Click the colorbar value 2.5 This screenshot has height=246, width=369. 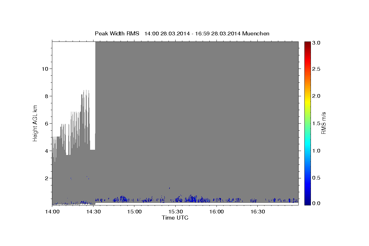coord(316,69)
